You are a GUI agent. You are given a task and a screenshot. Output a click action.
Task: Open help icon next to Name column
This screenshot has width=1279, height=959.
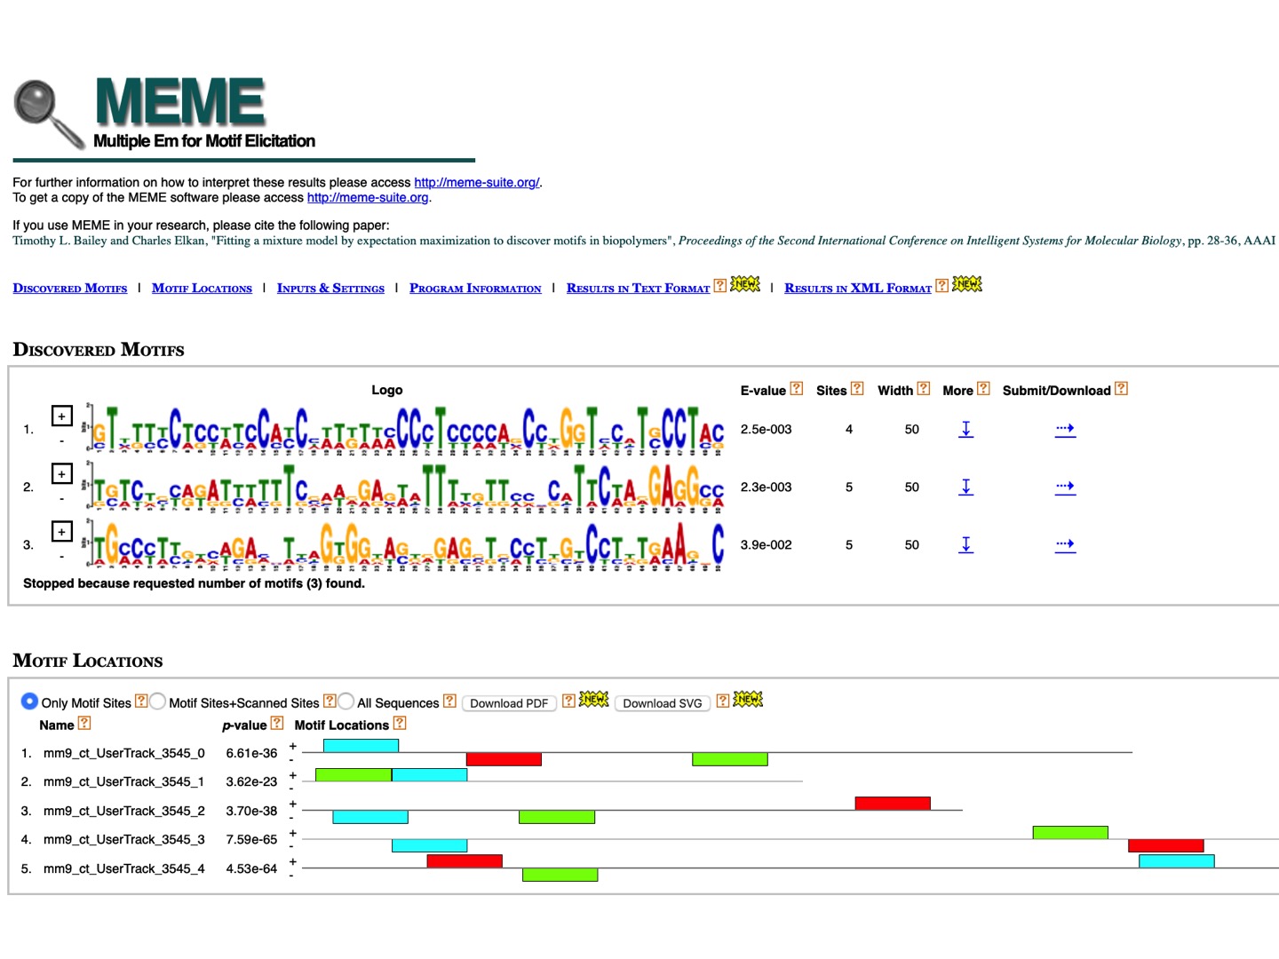click(84, 724)
